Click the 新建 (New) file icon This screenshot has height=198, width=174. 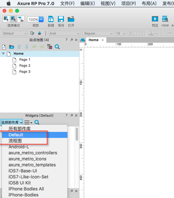51,19
